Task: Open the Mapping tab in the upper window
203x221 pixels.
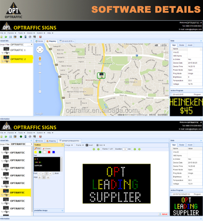Action: pos(51,41)
